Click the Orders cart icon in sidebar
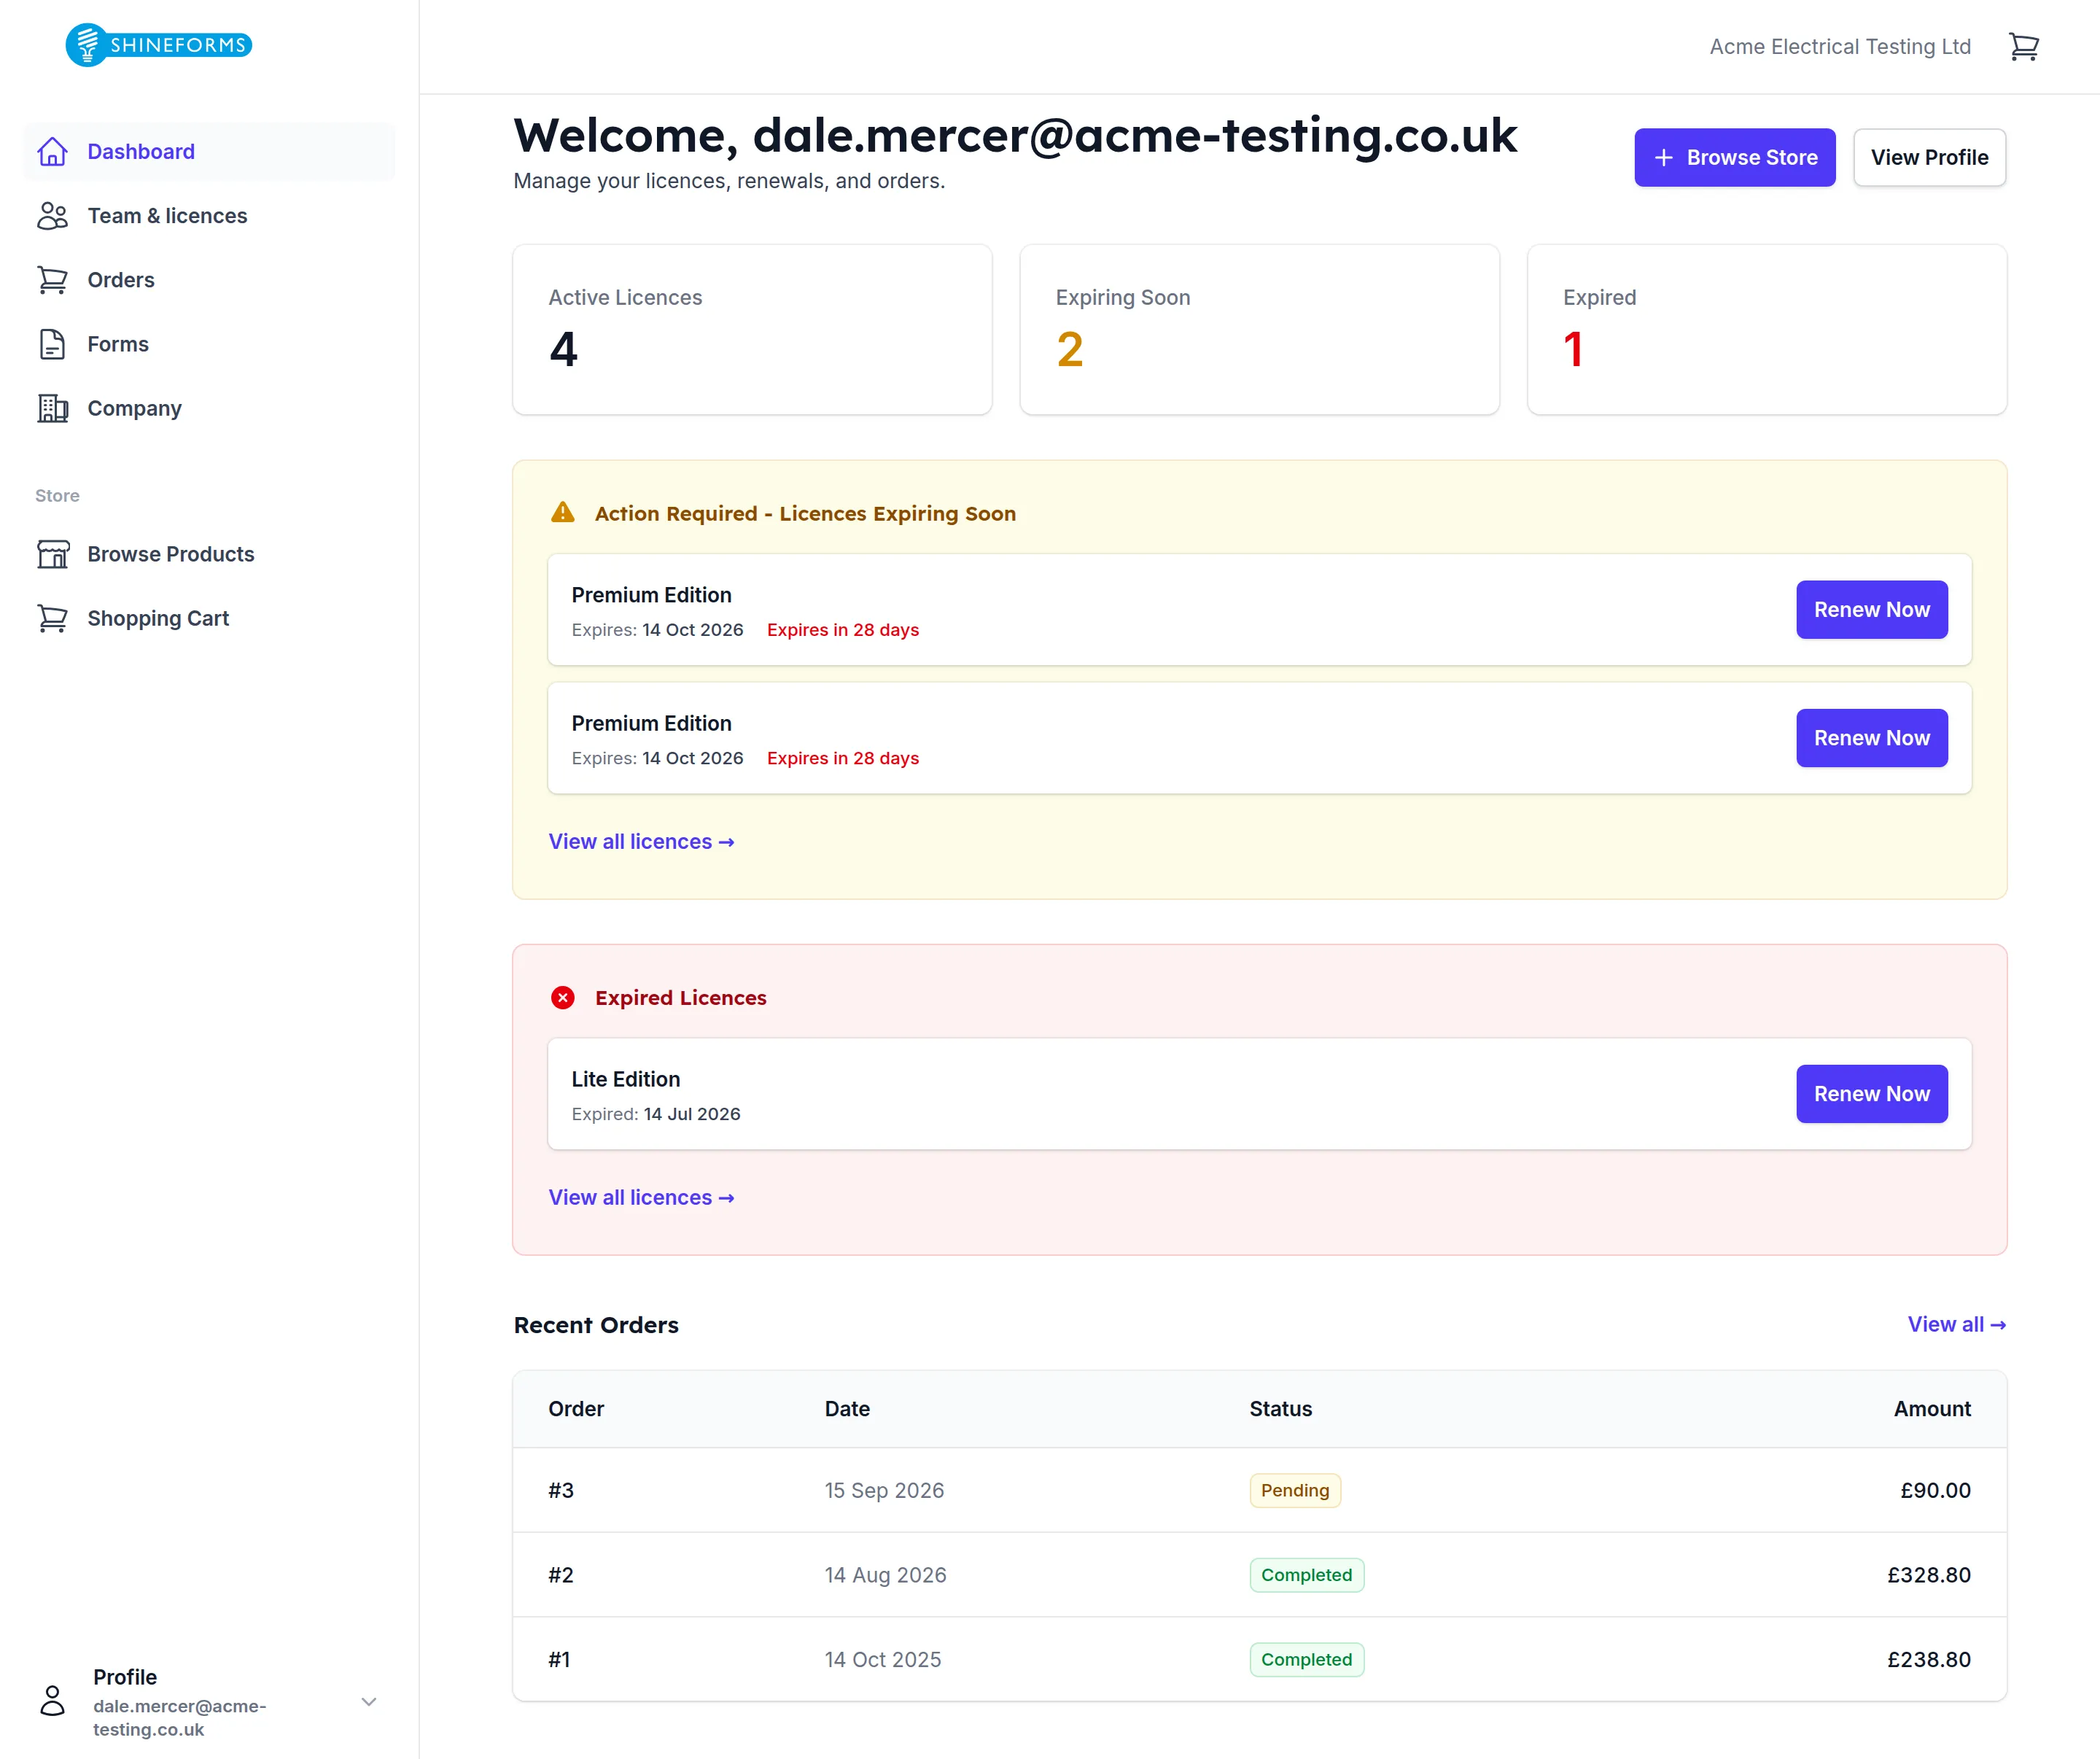 (52, 279)
